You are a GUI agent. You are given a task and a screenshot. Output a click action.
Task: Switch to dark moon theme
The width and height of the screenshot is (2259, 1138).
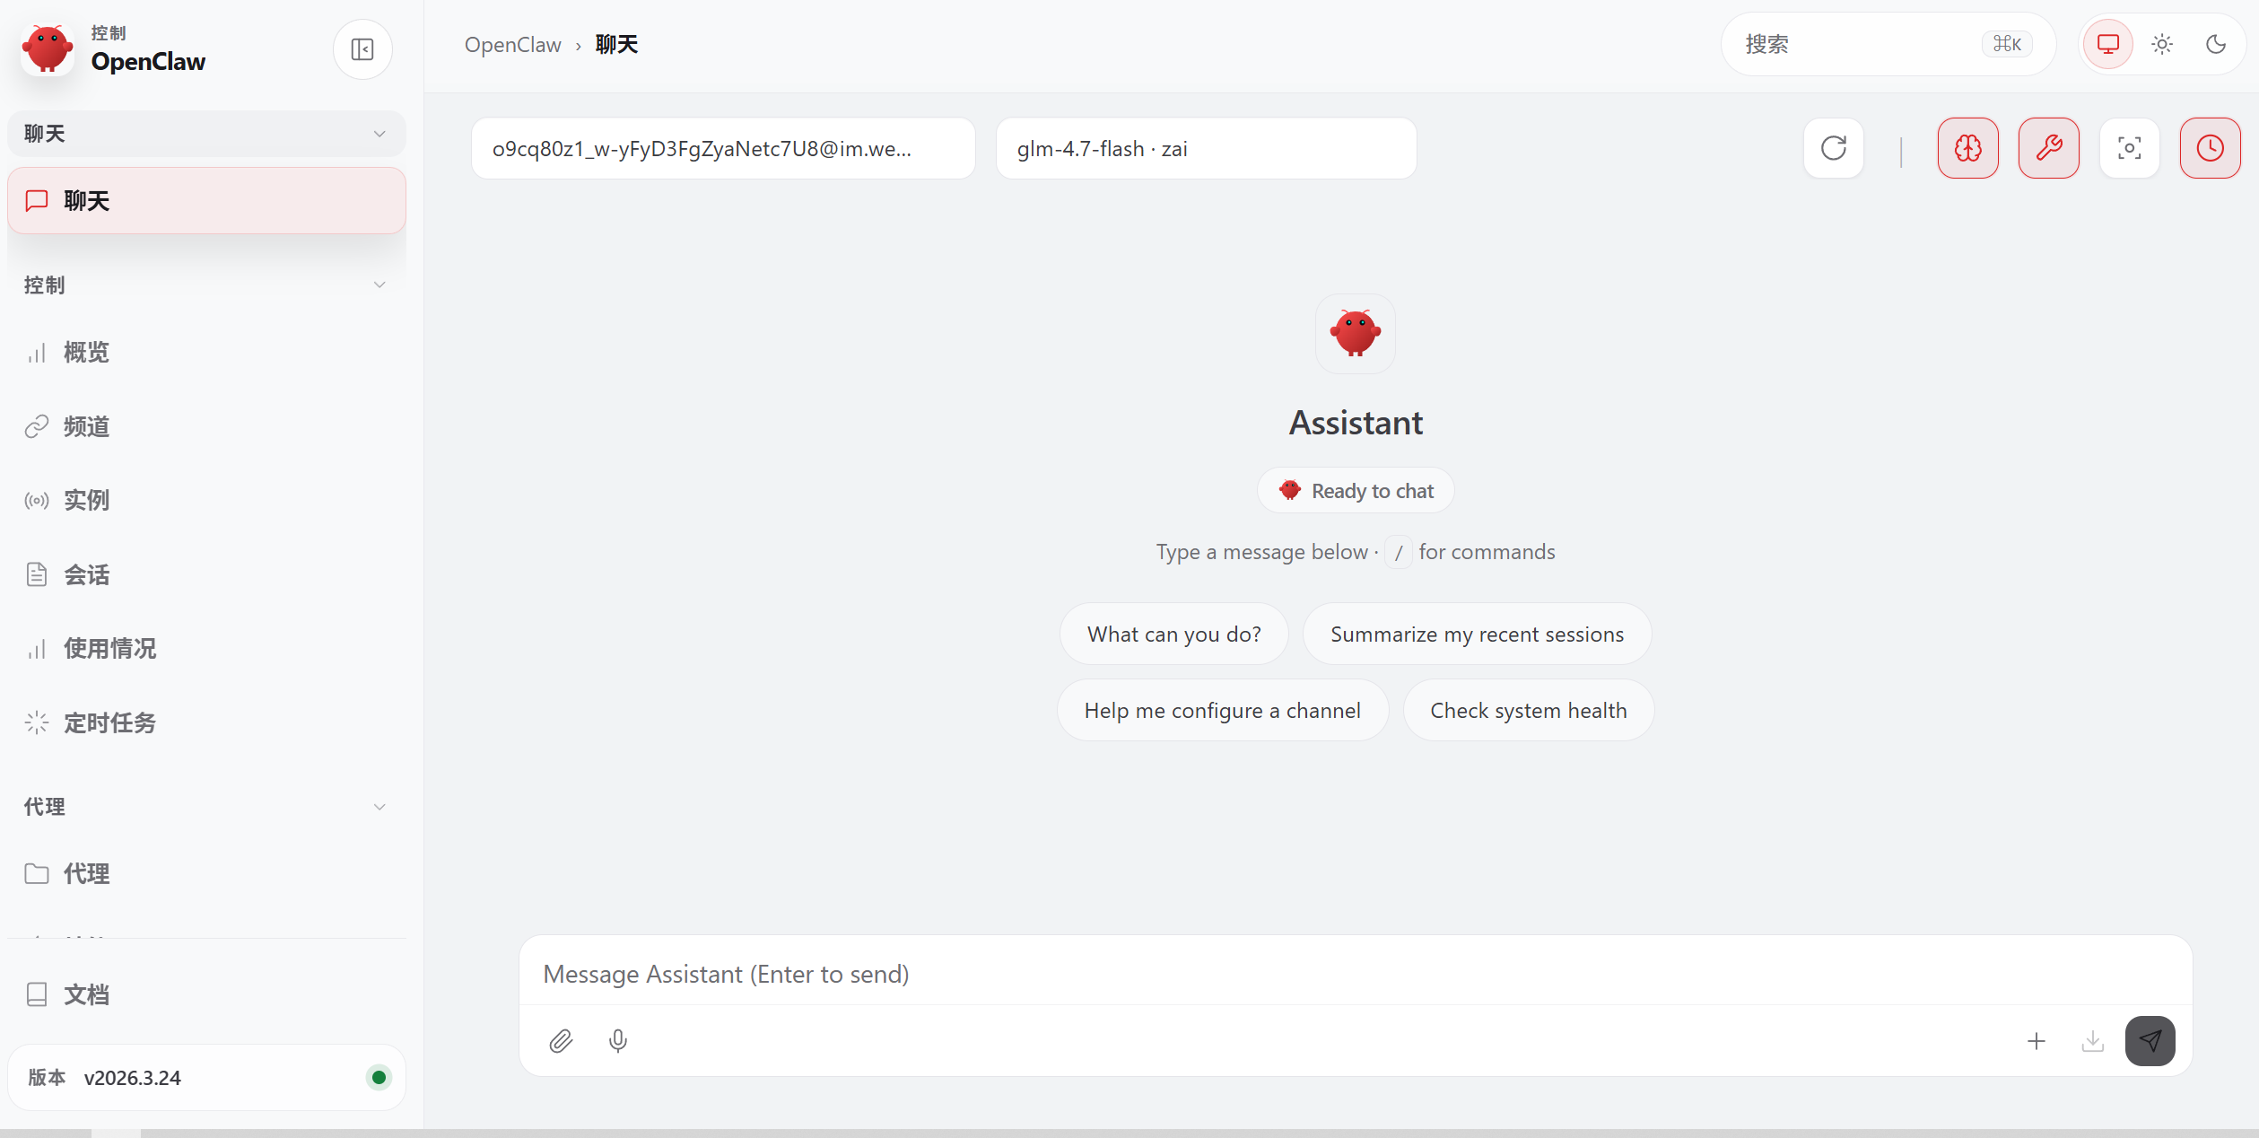(2216, 44)
